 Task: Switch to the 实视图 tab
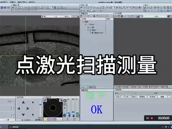(x=117, y=87)
